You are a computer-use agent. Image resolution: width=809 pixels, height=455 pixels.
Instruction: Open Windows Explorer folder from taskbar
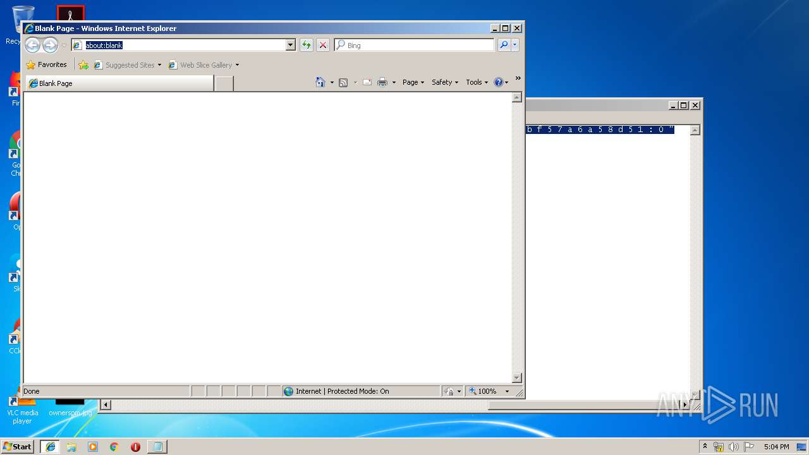point(71,447)
